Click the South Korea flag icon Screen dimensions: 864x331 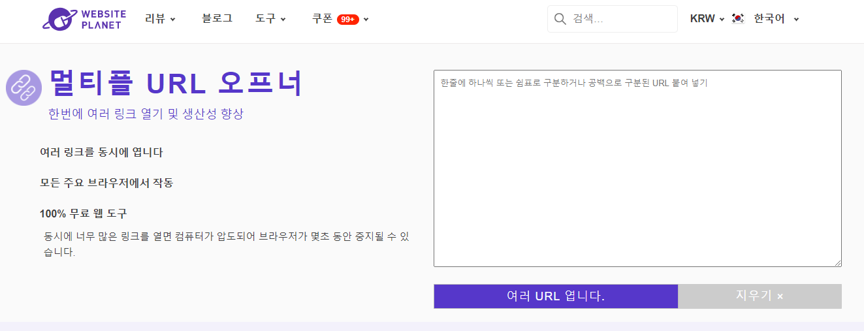coord(738,19)
